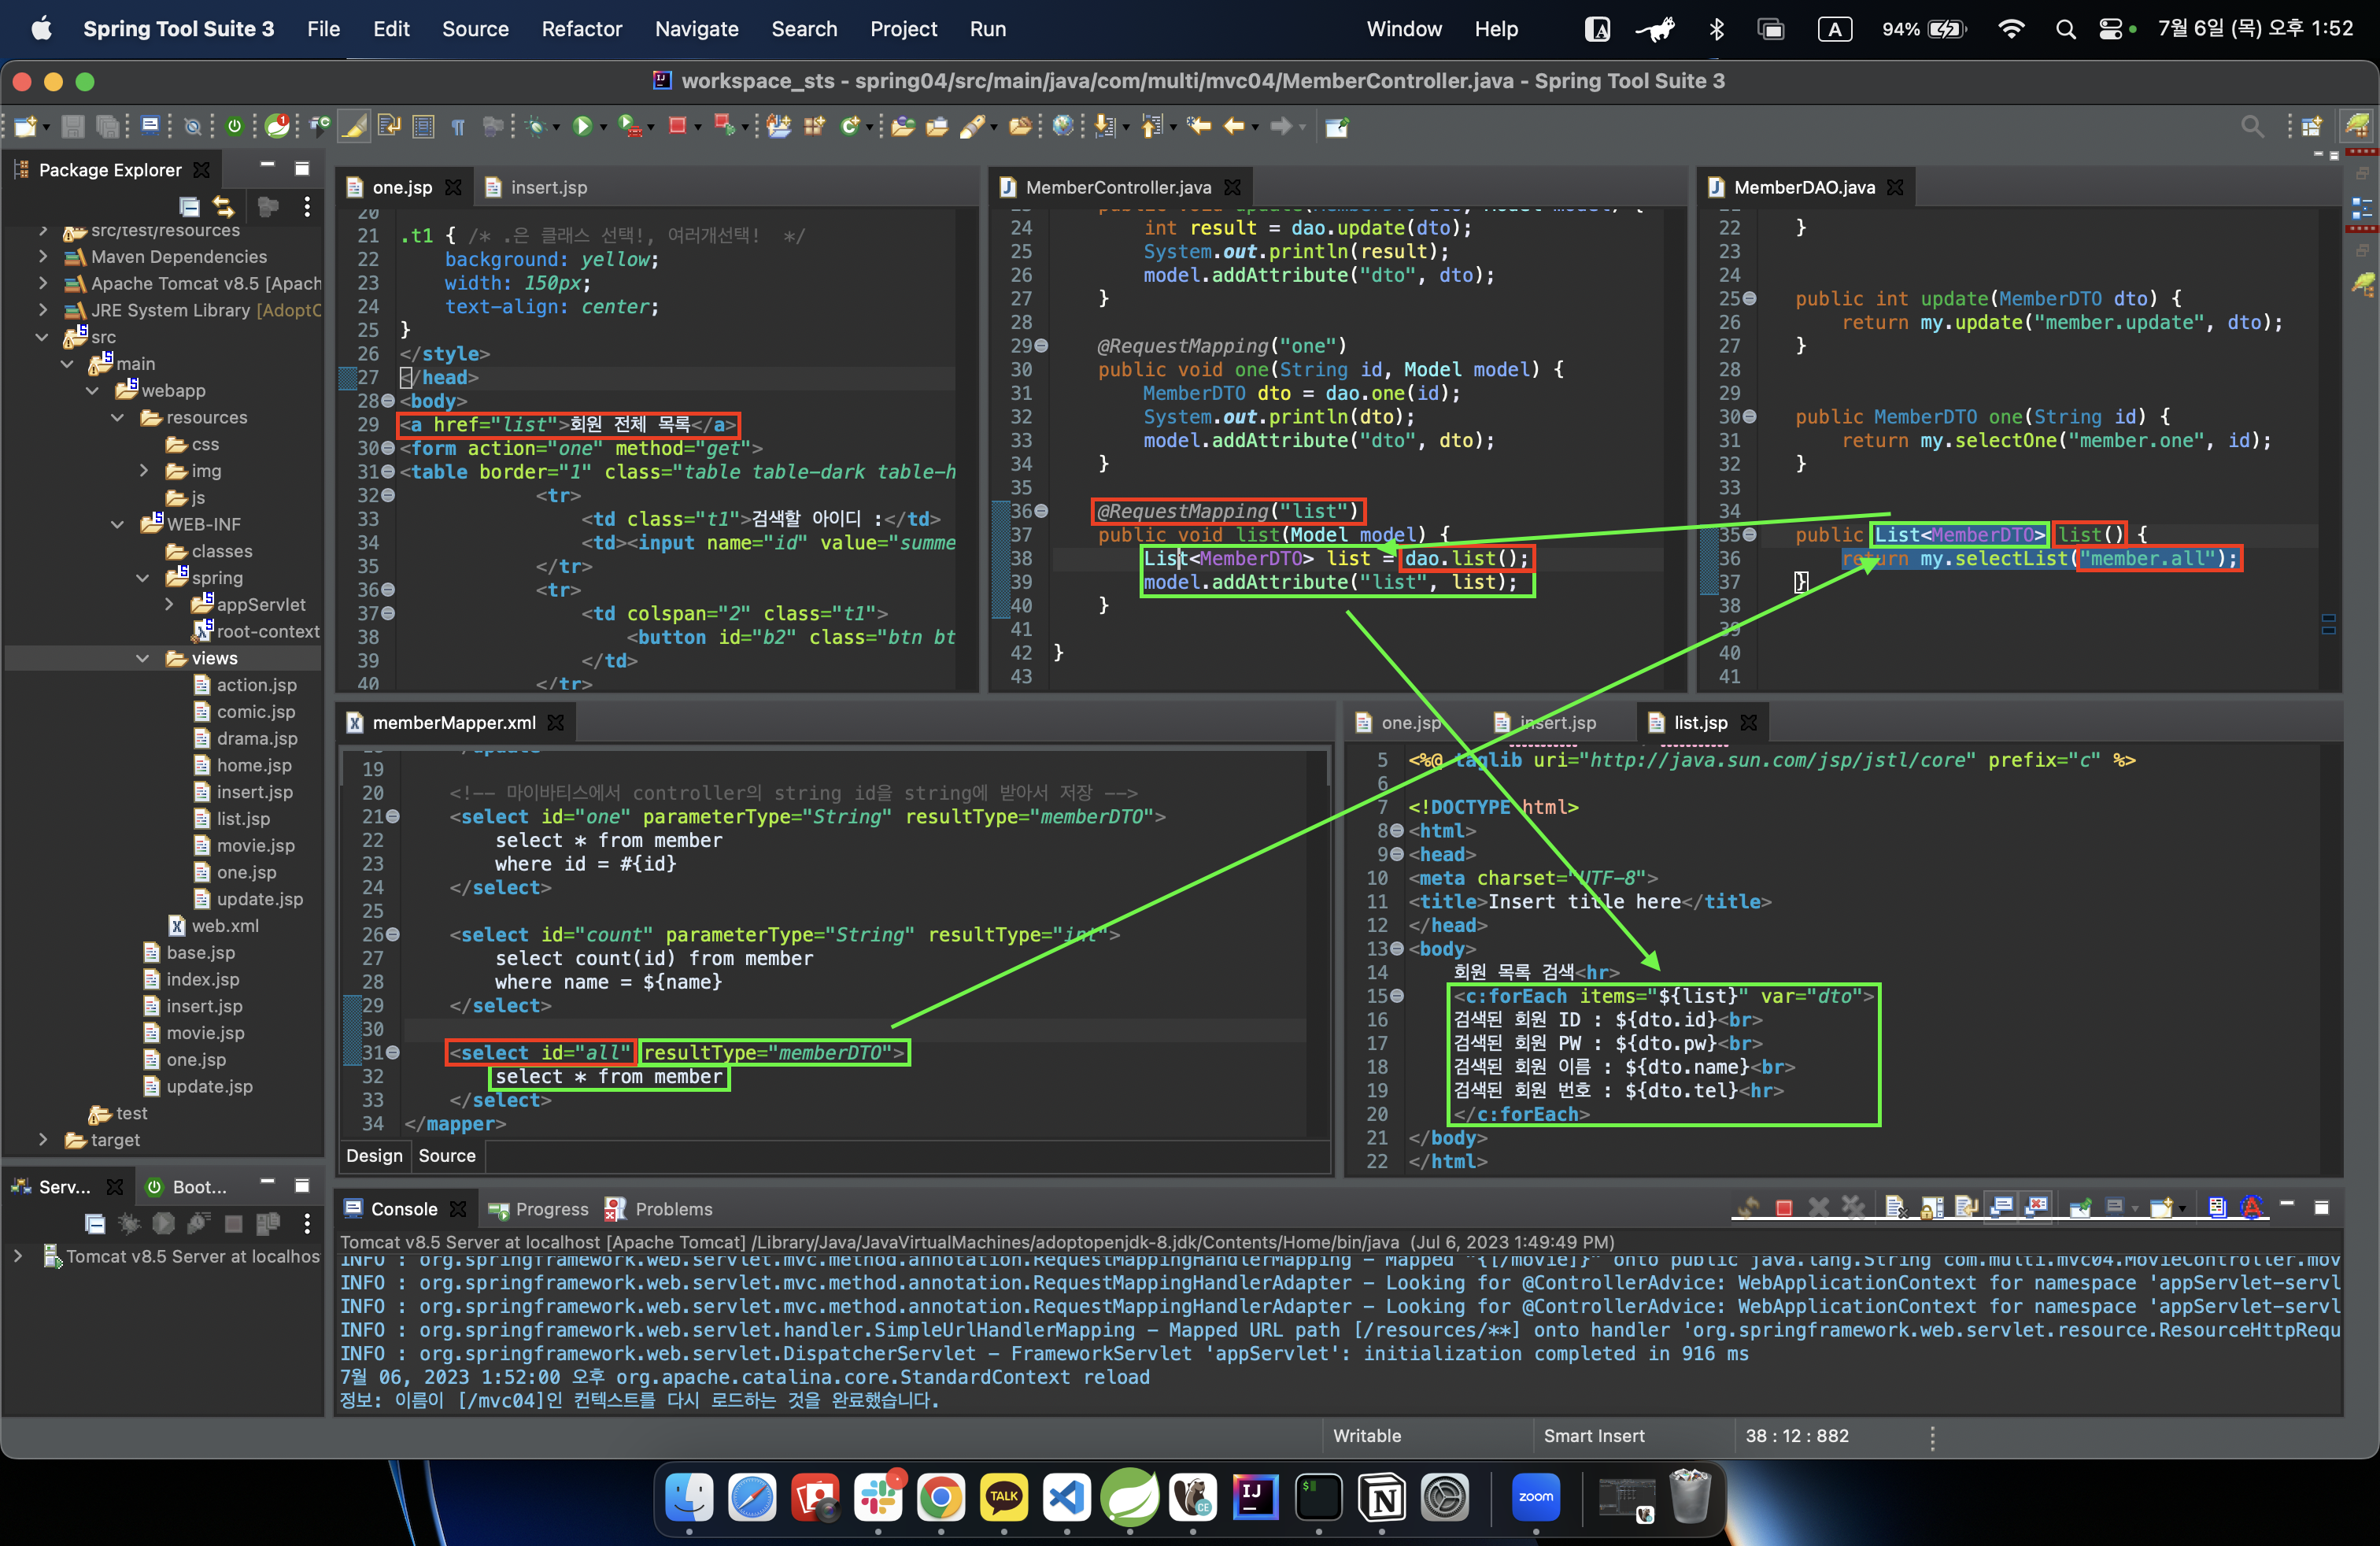Terminate the server with console stop button
This screenshot has height=1546, width=2380.
[1783, 1208]
